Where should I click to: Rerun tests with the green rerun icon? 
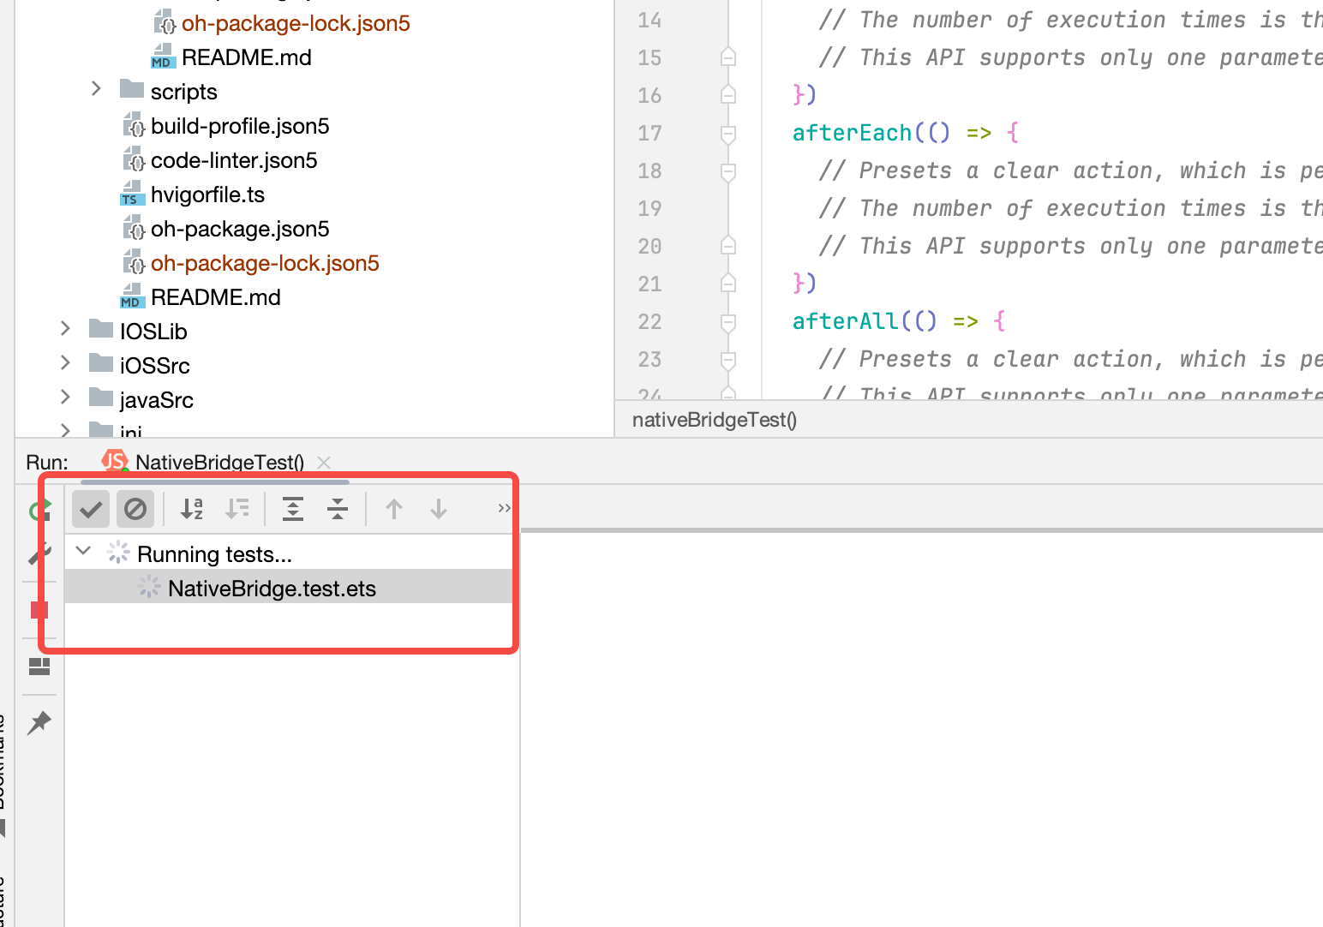(x=39, y=511)
